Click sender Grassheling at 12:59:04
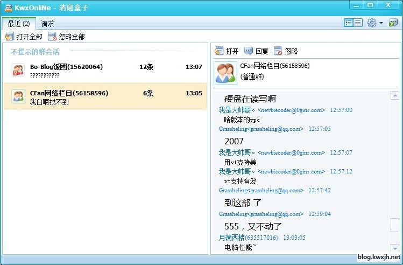 [x=261, y=214]
